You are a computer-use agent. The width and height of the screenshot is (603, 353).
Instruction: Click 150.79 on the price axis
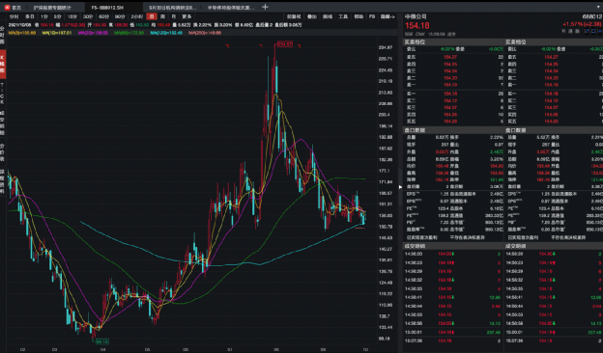pyautogui.click(x=386, y=227)
